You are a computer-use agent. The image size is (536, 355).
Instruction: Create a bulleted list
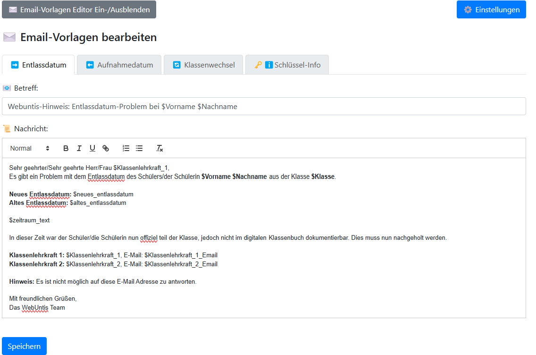139,148
